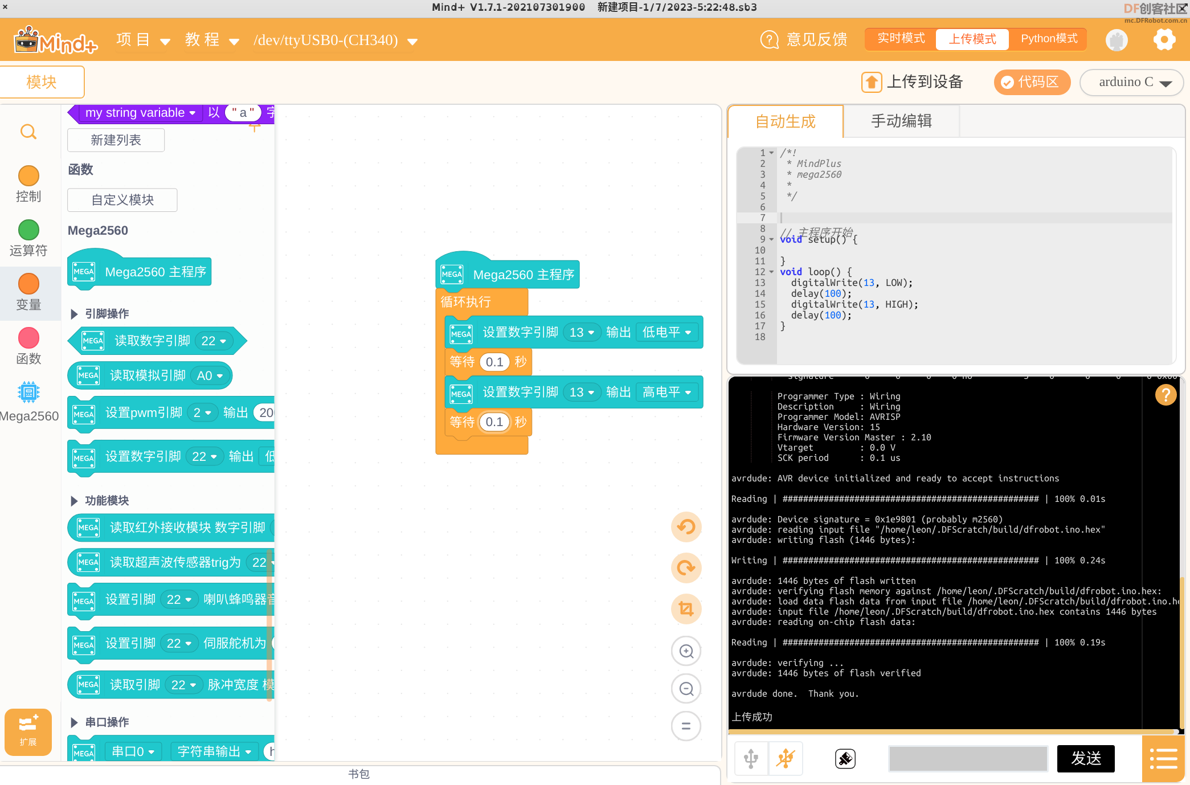The width and height of the screenshot is (1190, 785).
Task: Open the 低电平 level dropdown in script
Action: (x=666, y=332)
